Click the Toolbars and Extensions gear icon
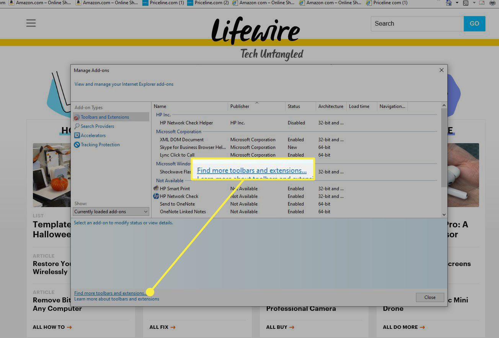The height and width of the screenshot is (338, 499). (x=77, y=117)
